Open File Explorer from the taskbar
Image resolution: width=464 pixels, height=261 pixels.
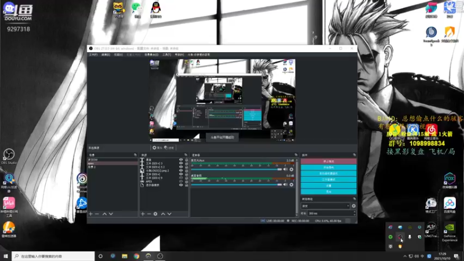tap(125, 256)
